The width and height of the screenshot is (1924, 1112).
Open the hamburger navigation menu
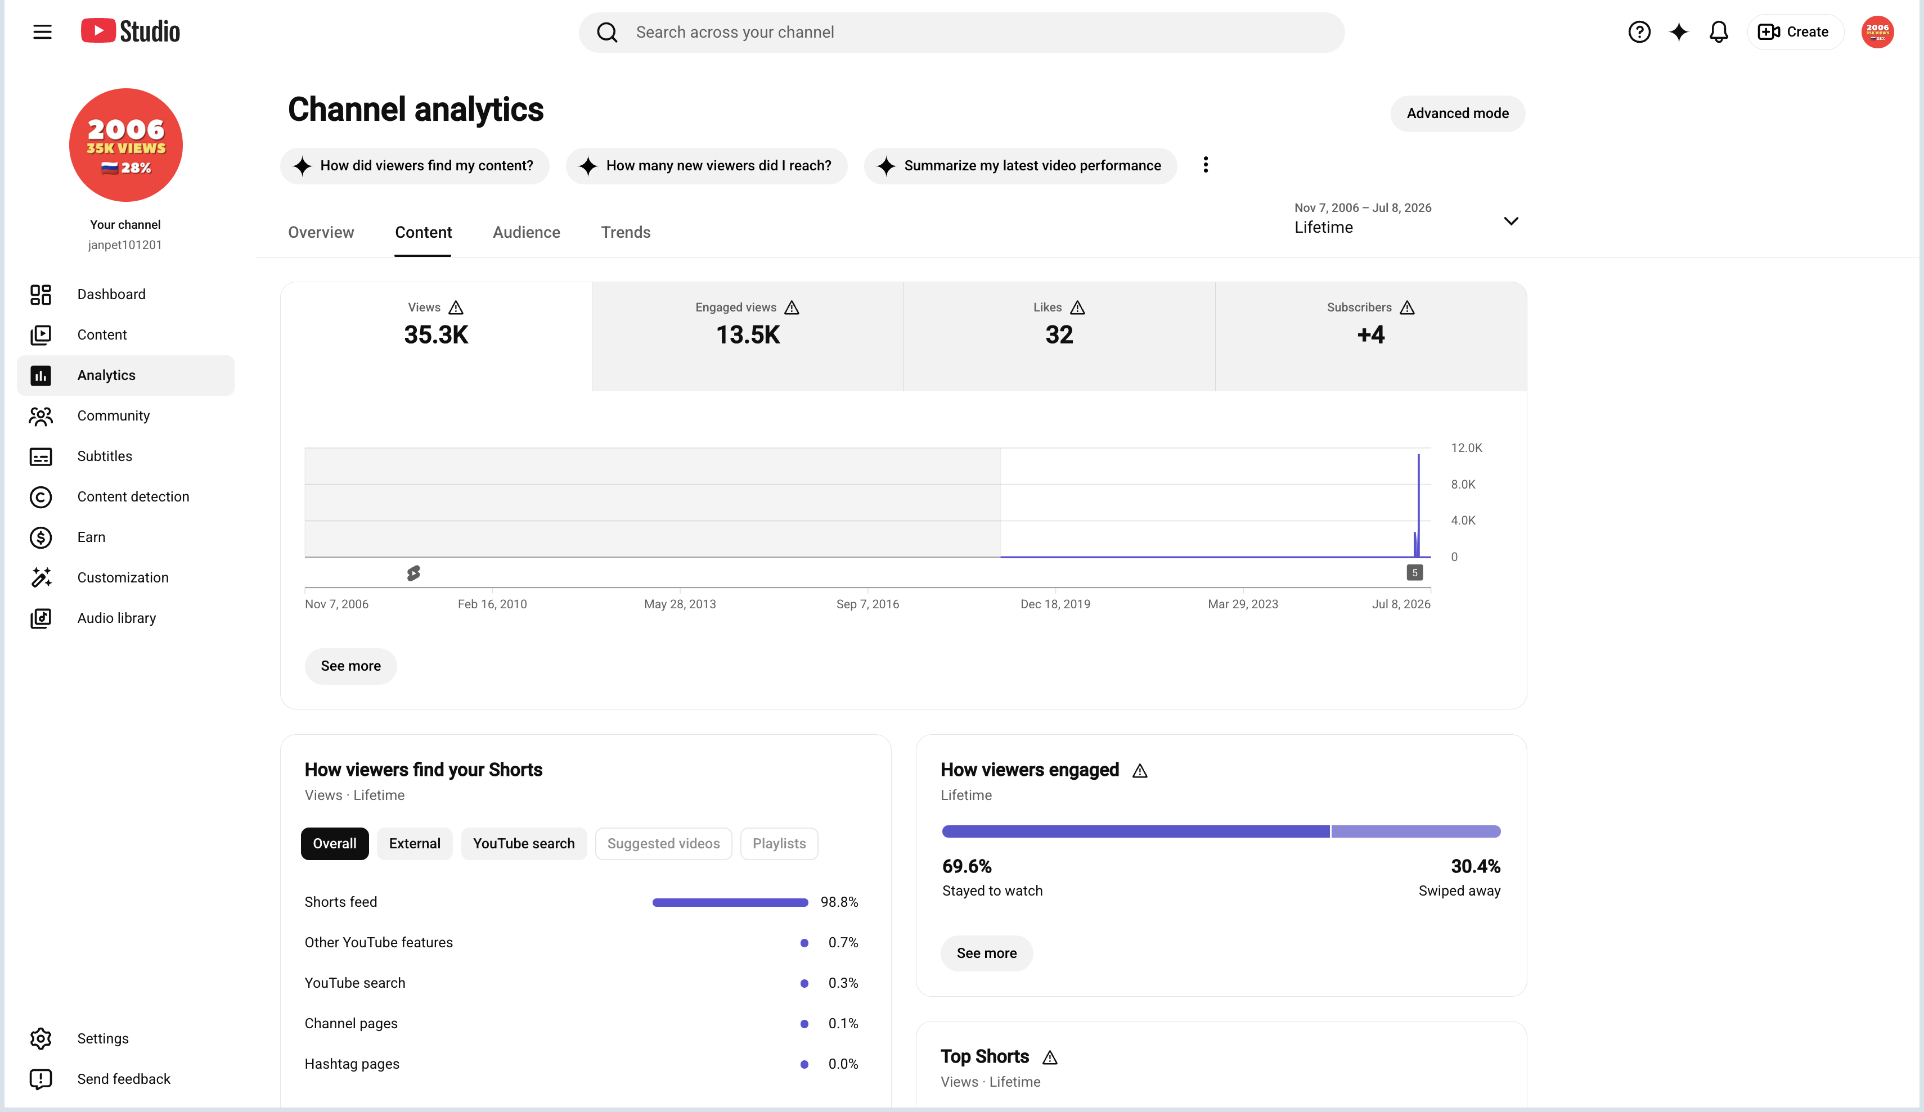click(x=42, y=32)
